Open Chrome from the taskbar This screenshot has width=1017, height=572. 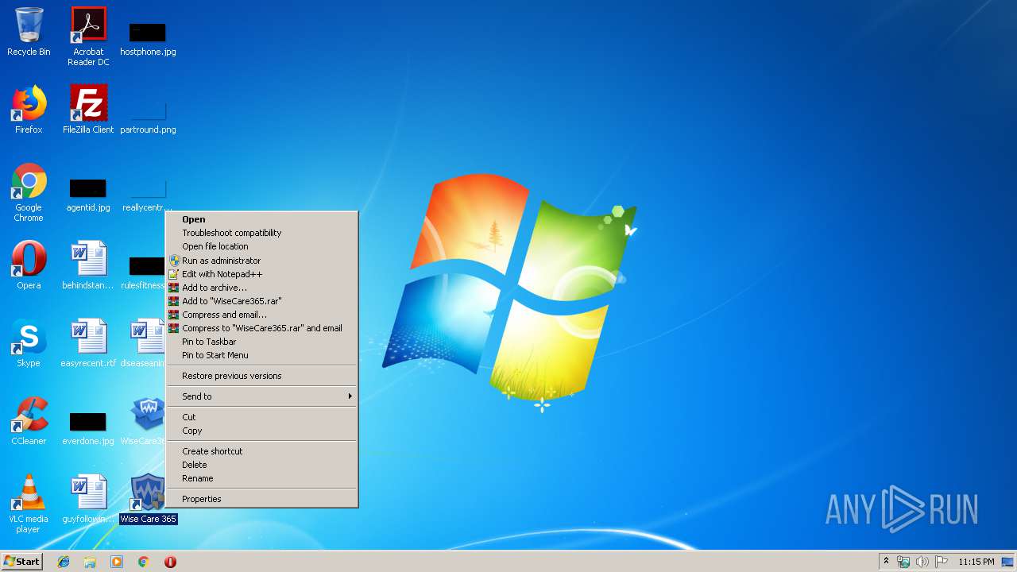pos(144,562)
